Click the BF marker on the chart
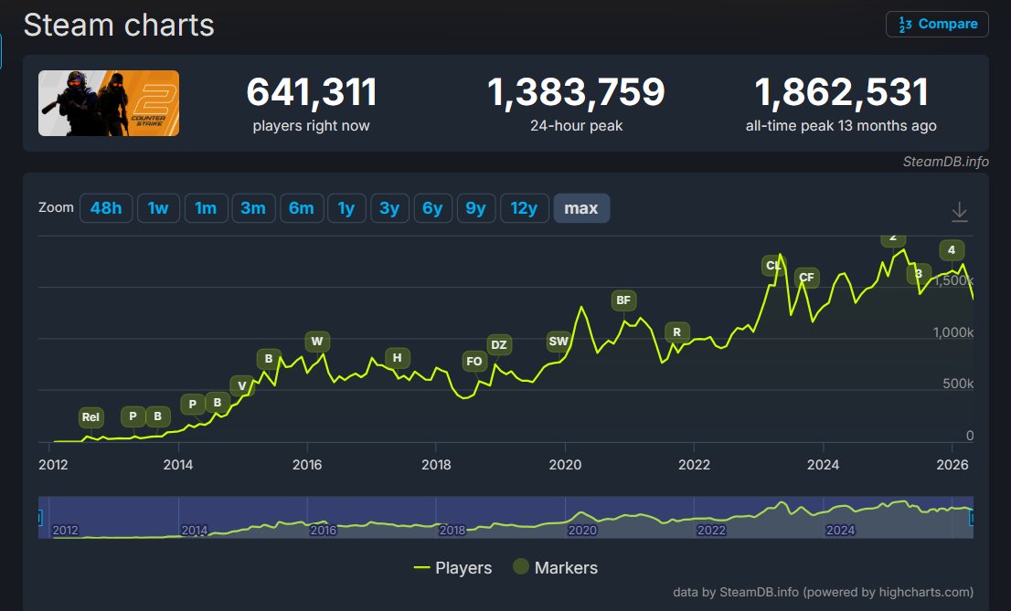Screen dimensions: 1011x611 coord(623,300)
